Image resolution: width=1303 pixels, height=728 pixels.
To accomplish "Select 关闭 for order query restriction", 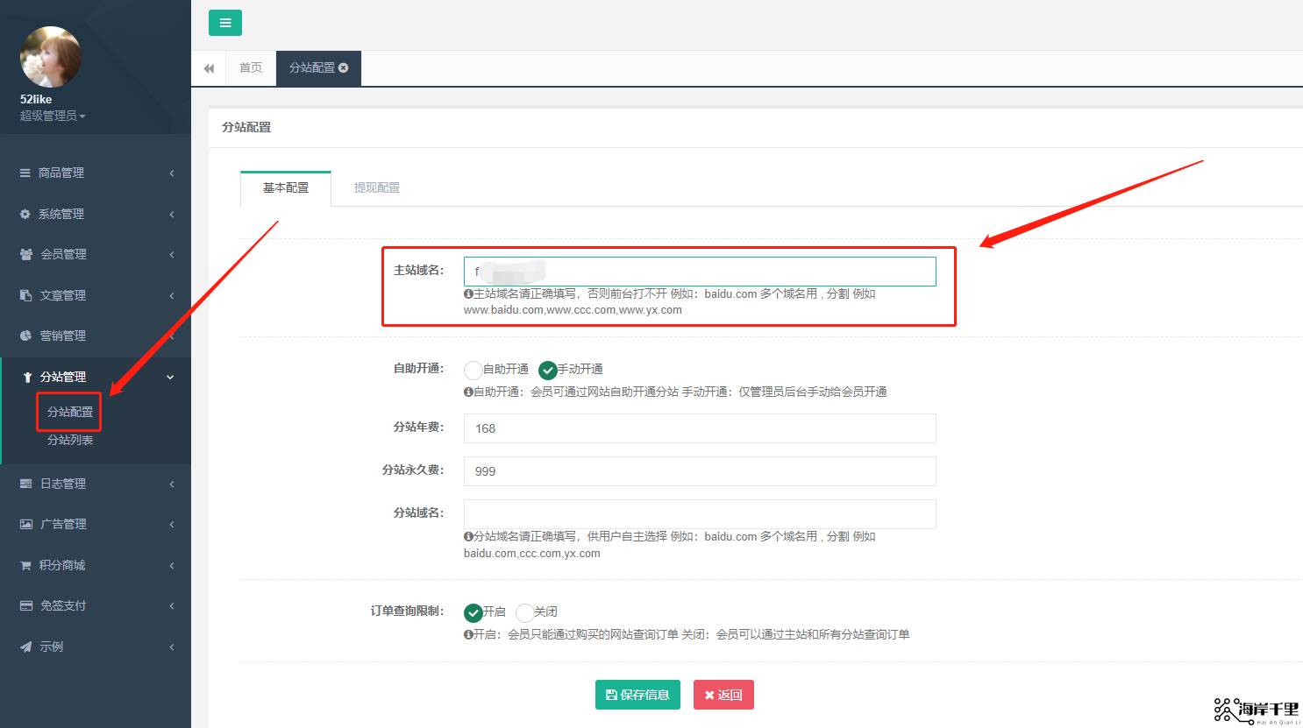I will click(x=524, y=612).
